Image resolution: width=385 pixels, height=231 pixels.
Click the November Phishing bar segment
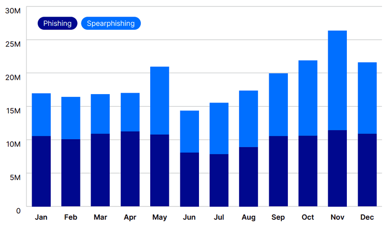pos(337,168)
